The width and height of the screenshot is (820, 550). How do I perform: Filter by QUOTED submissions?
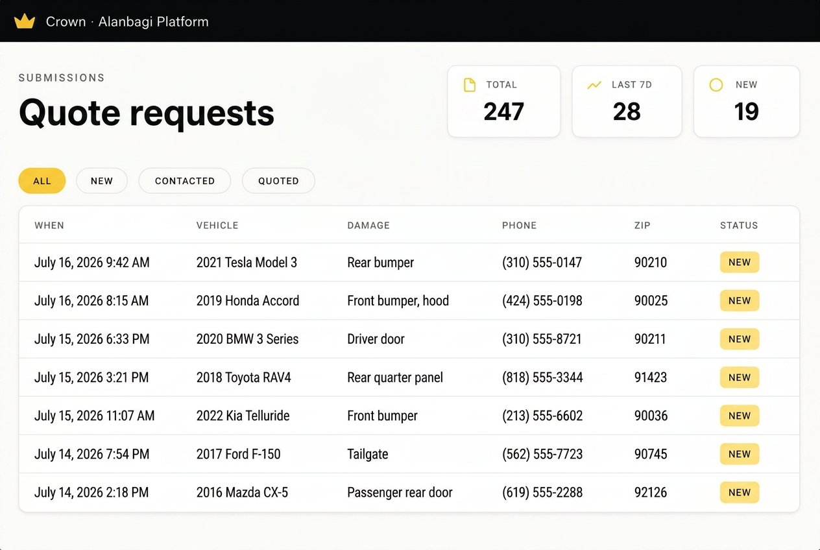click(x=278, y=181)
